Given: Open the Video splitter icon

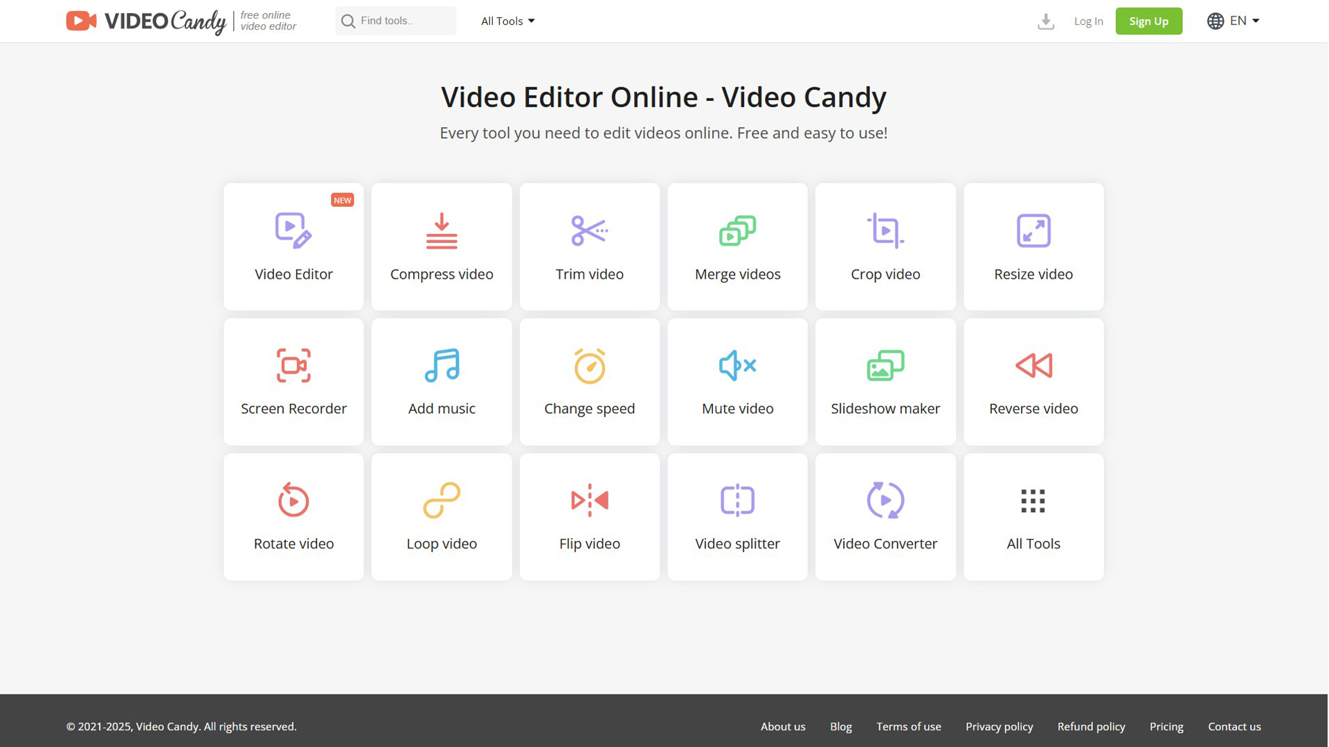Looking at the screenshot, I should coord(737,500).
